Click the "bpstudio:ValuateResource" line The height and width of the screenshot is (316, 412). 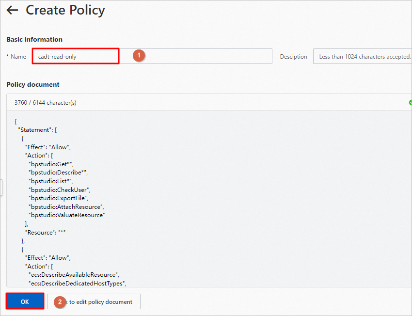tap(66, 215)
